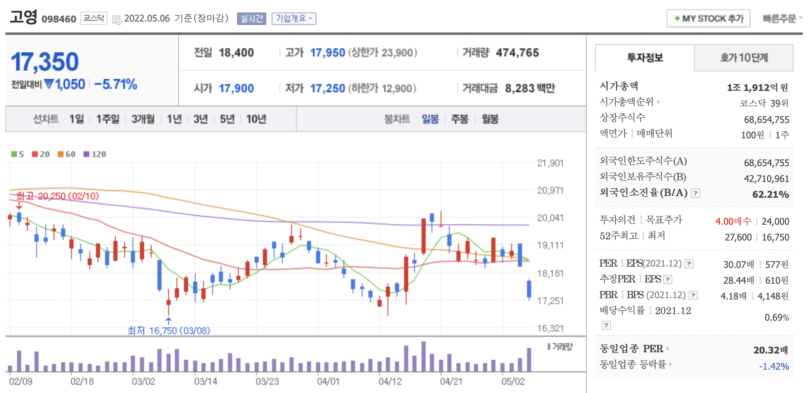Expand the 동일업종 PER arrow link
This screenshot has width=809, height=393.
click(668, 349)
